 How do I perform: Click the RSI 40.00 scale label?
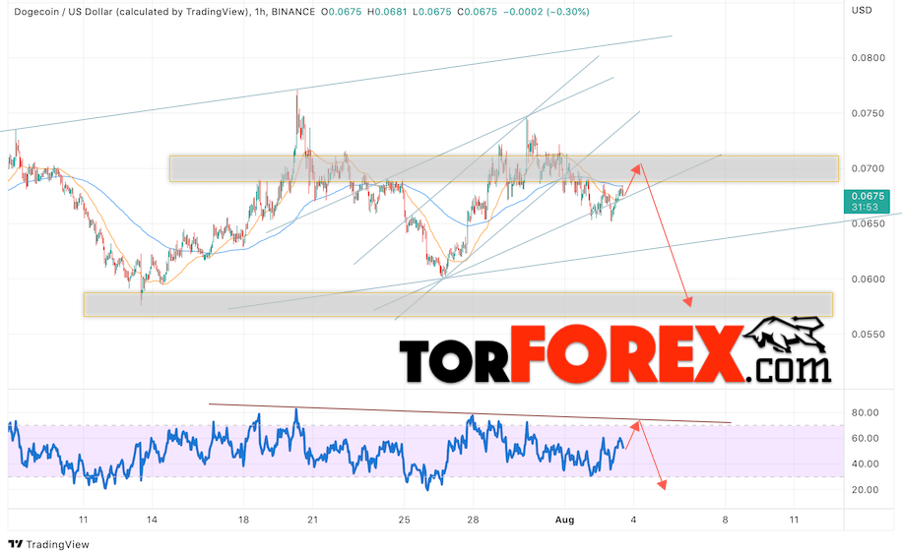coord(866,464)
